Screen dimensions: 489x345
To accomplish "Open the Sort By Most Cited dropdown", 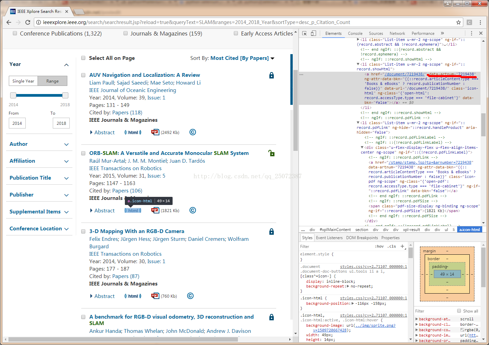I will click(x=242, y=58).
